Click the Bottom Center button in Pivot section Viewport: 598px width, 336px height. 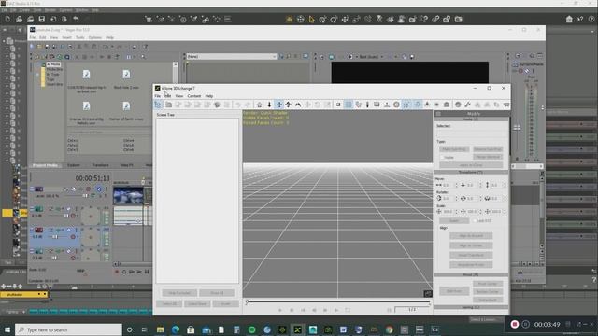coord(488,291)
